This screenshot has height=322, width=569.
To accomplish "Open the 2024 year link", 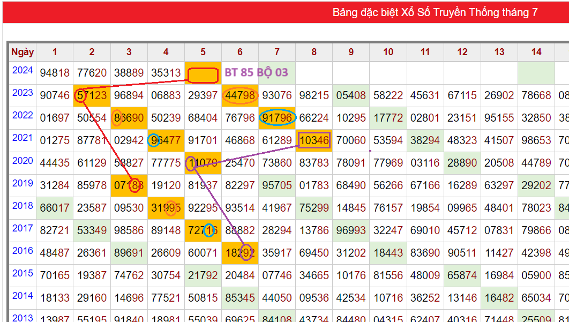I will click(23, 70).
